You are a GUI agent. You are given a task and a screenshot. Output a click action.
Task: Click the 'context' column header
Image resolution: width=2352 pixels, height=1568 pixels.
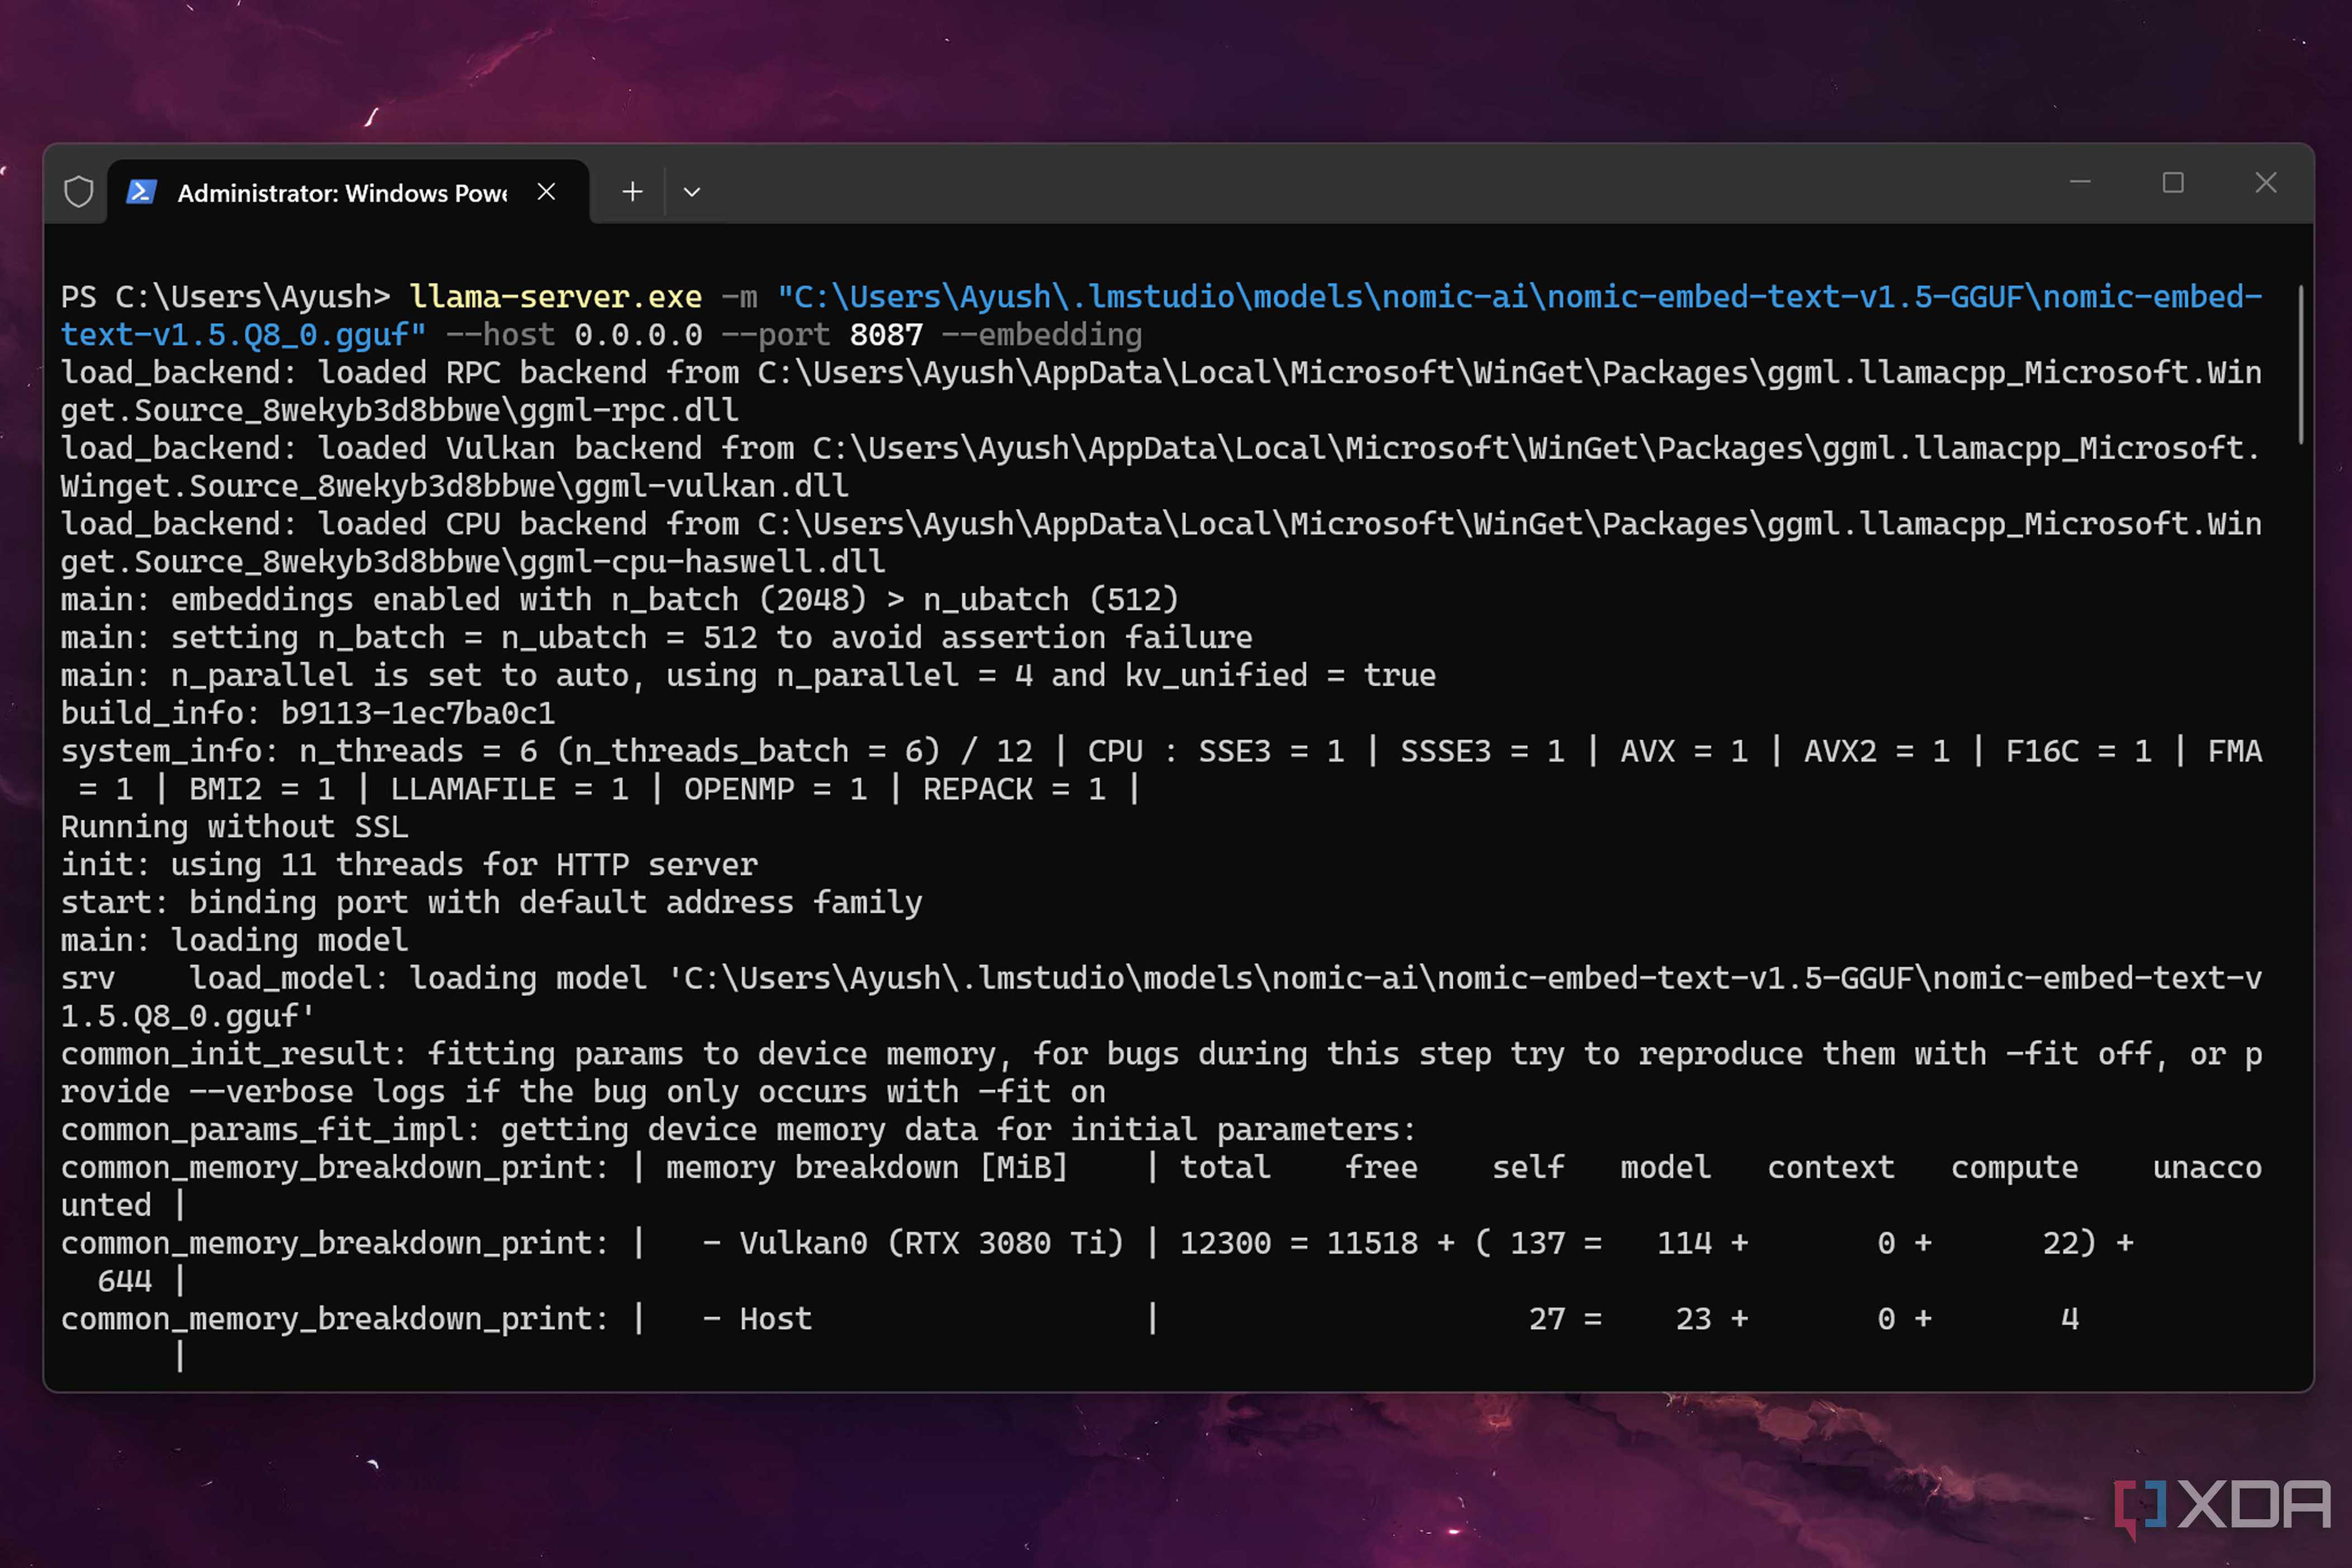(x=1831, y=1168)
